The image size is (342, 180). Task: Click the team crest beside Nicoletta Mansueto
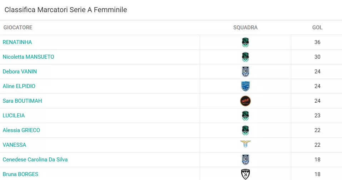tap(246, 57)
